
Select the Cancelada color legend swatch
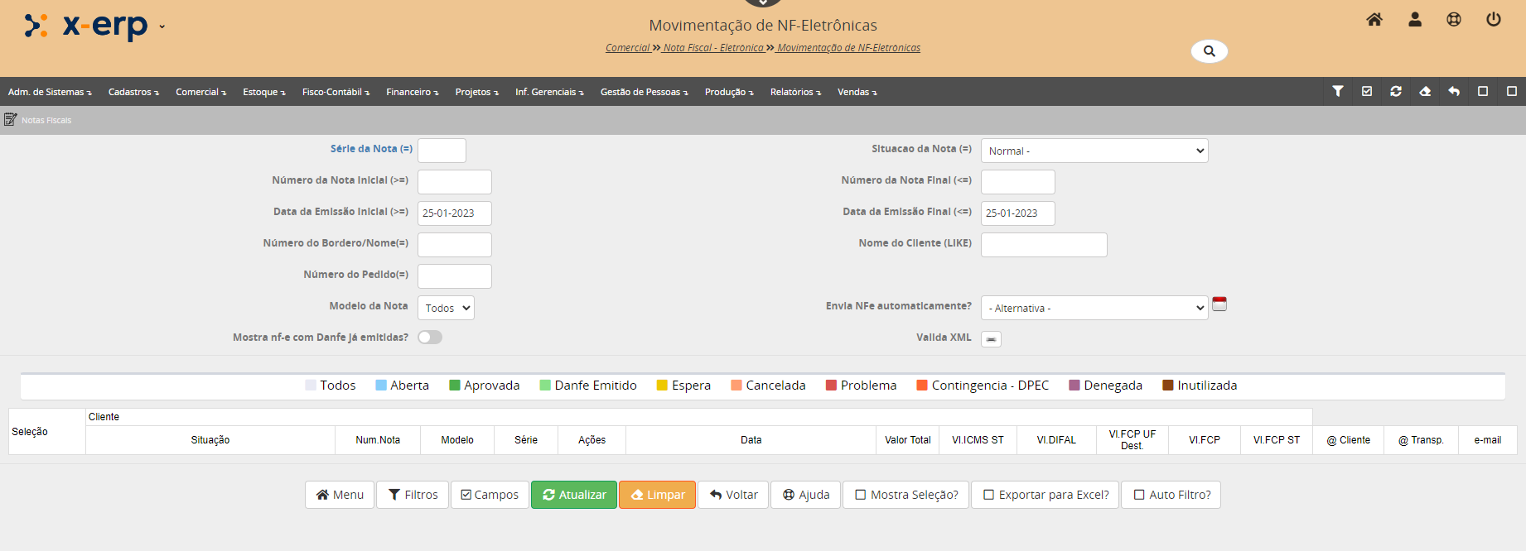(736, 386)
